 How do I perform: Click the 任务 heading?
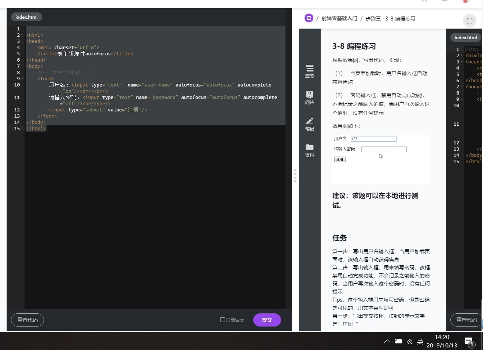click(340, 238)
